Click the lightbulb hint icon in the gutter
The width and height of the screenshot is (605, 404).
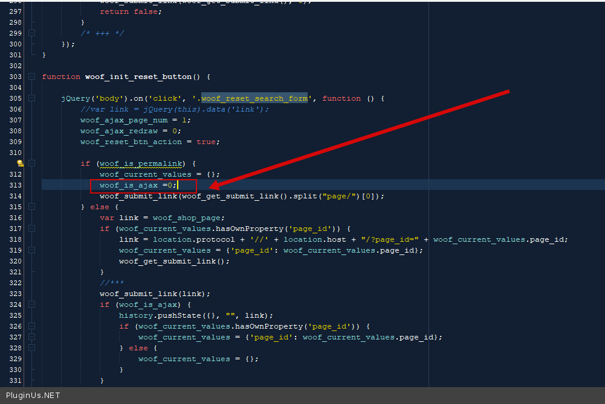coord(20,163)
